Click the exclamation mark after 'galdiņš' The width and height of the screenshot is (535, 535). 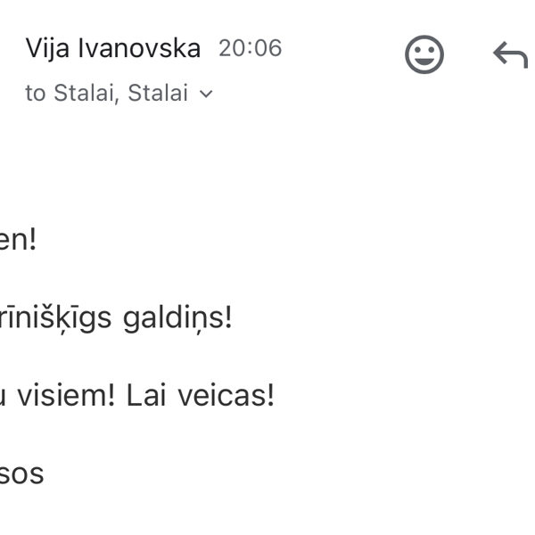click(227, 318)
